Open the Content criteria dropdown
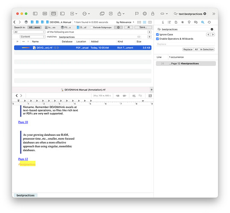Viewport: 230px width, 213px height. 32,37
